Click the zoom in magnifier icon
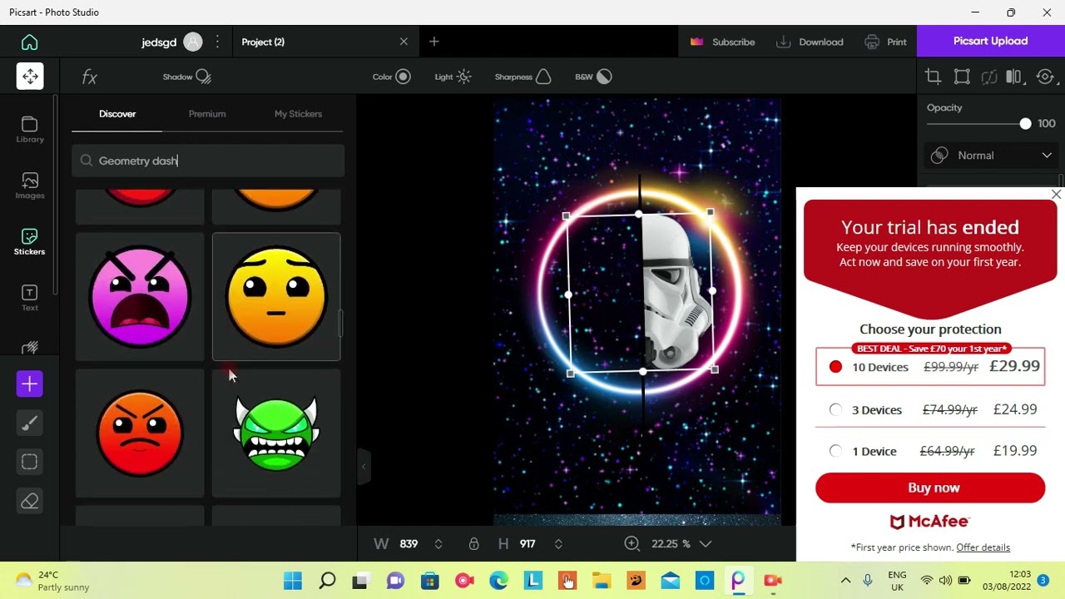This screenshot has width=1065, height=599. (x=632, y=543)
